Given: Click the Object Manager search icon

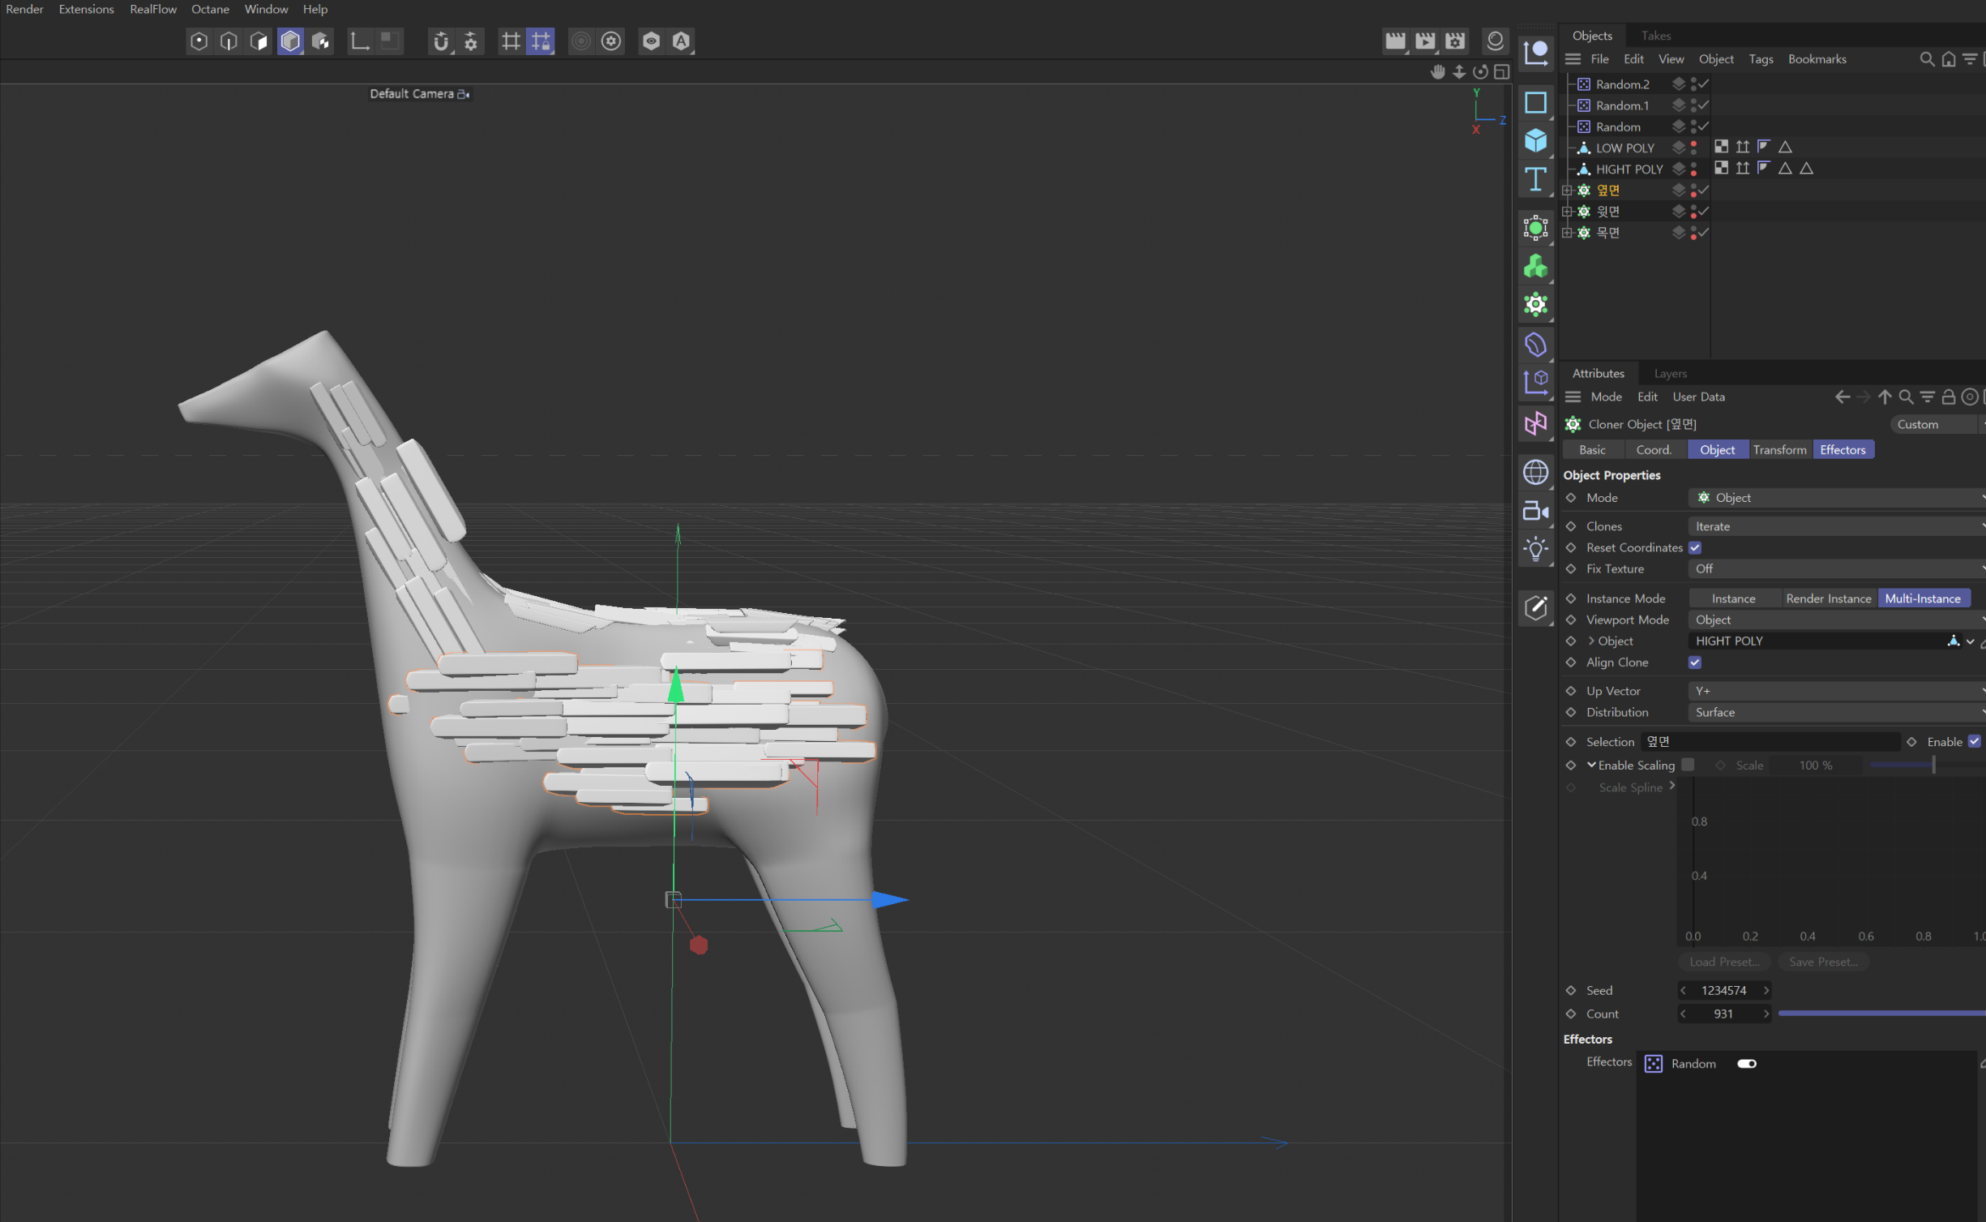Looking at the screenshot, I should click(1927, 59).
